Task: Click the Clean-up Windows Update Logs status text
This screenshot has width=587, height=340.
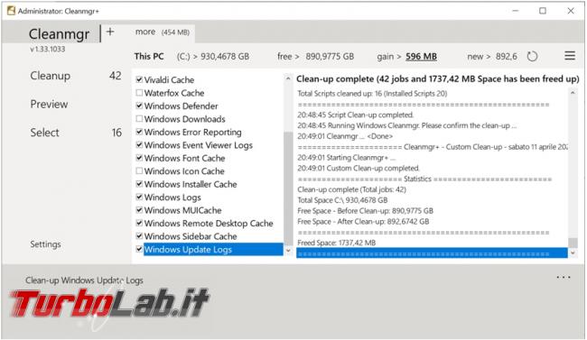Action: tap(84, 280)
